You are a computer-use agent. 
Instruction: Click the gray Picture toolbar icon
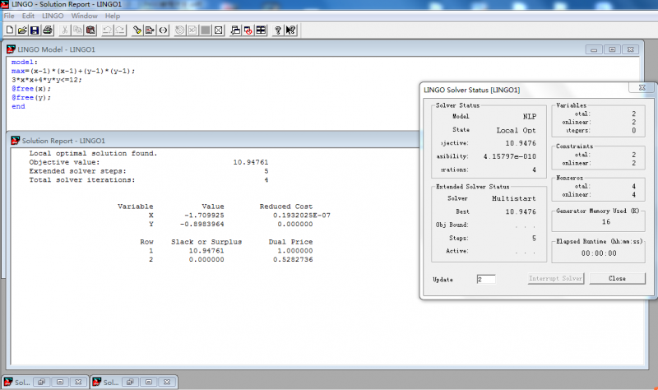coord(206,30)
